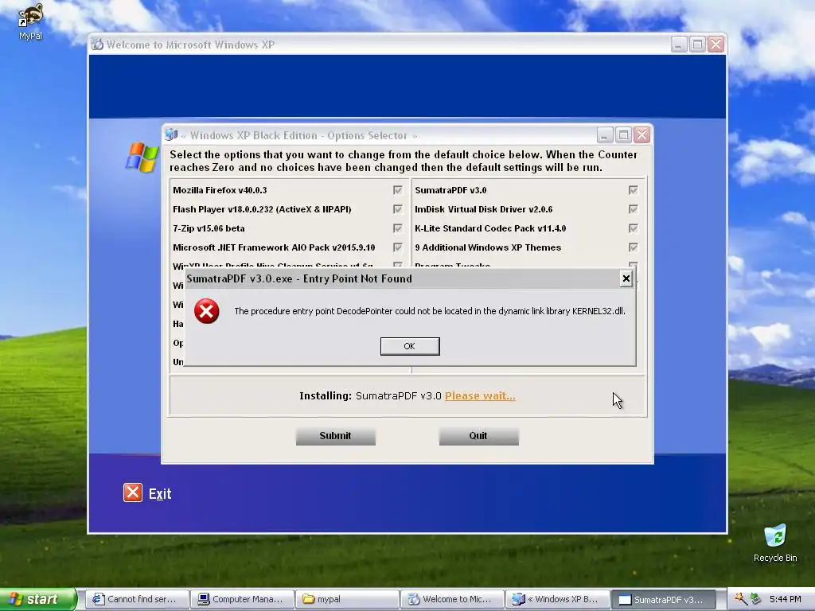Click the Options Selector title bar icon
The width and height of the screenshot is (815, 611).
click(x=171, y=135)
